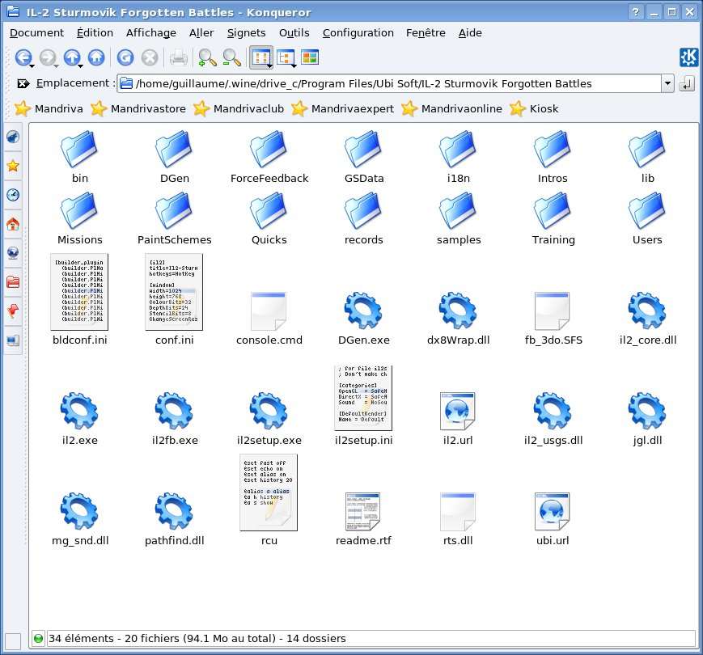Screen dimensions: 703x655
Task: Select the il2.url web shortcut icon
Action: coord(458,411)
